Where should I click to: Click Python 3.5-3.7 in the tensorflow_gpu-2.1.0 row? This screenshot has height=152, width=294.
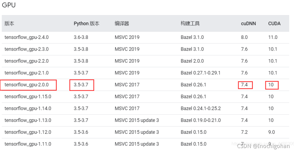pyautogui.click(x=81, y=73)
